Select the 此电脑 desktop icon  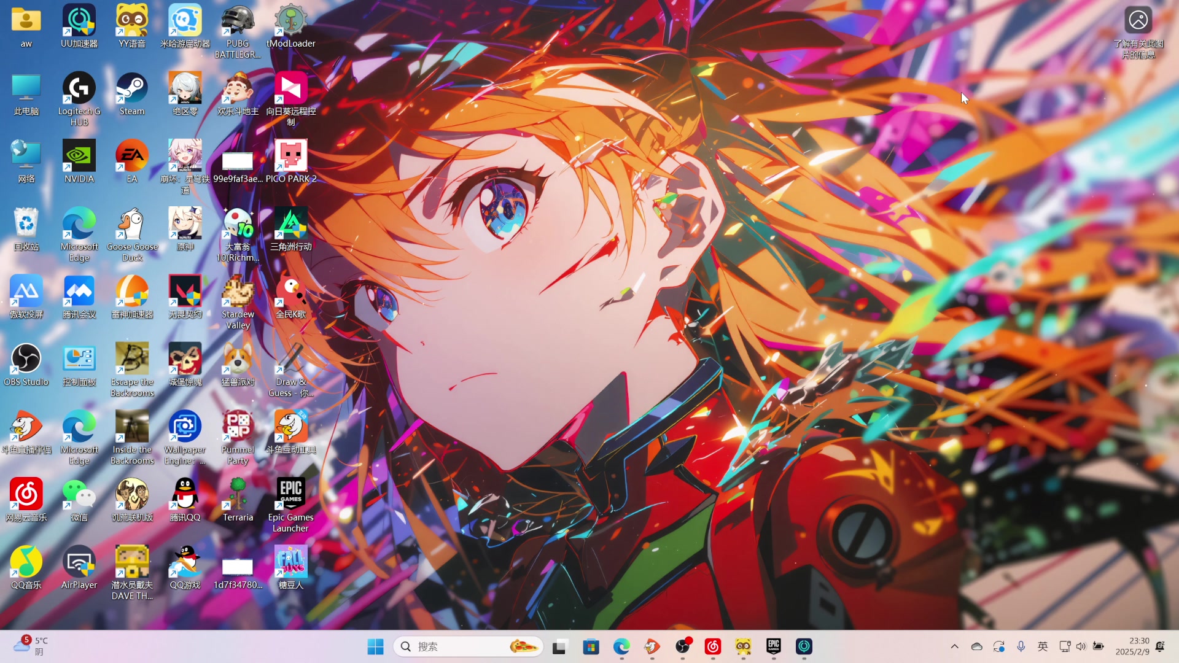click(x=26, y=94)
